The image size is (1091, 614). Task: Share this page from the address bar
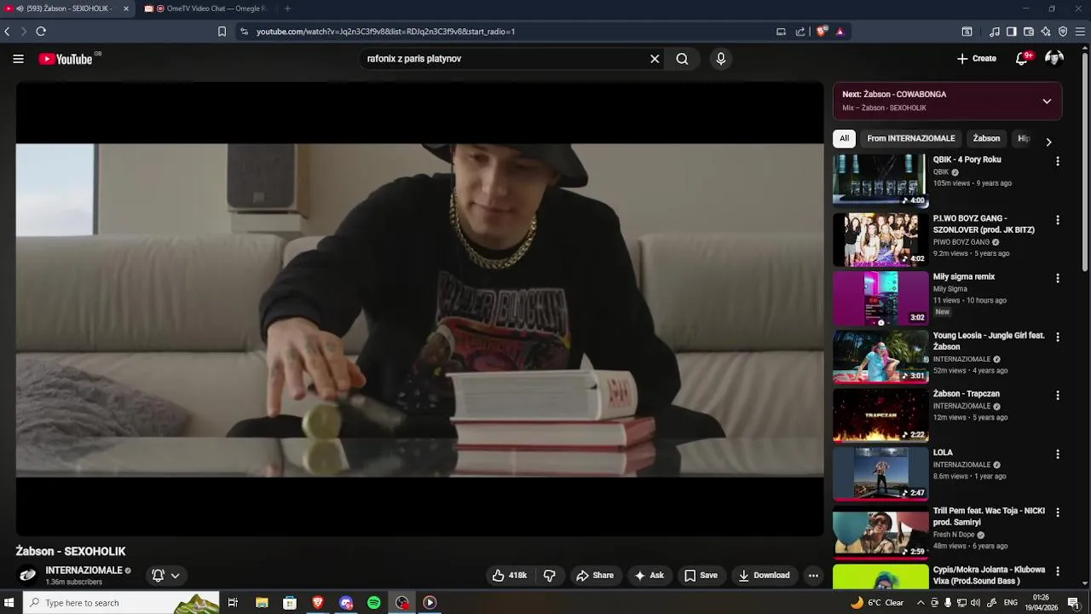(x=800, y=32)
